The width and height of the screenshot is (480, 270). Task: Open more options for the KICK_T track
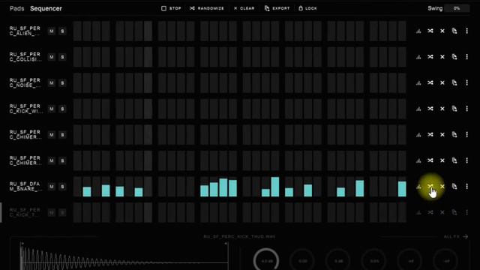tap(466, 212)
